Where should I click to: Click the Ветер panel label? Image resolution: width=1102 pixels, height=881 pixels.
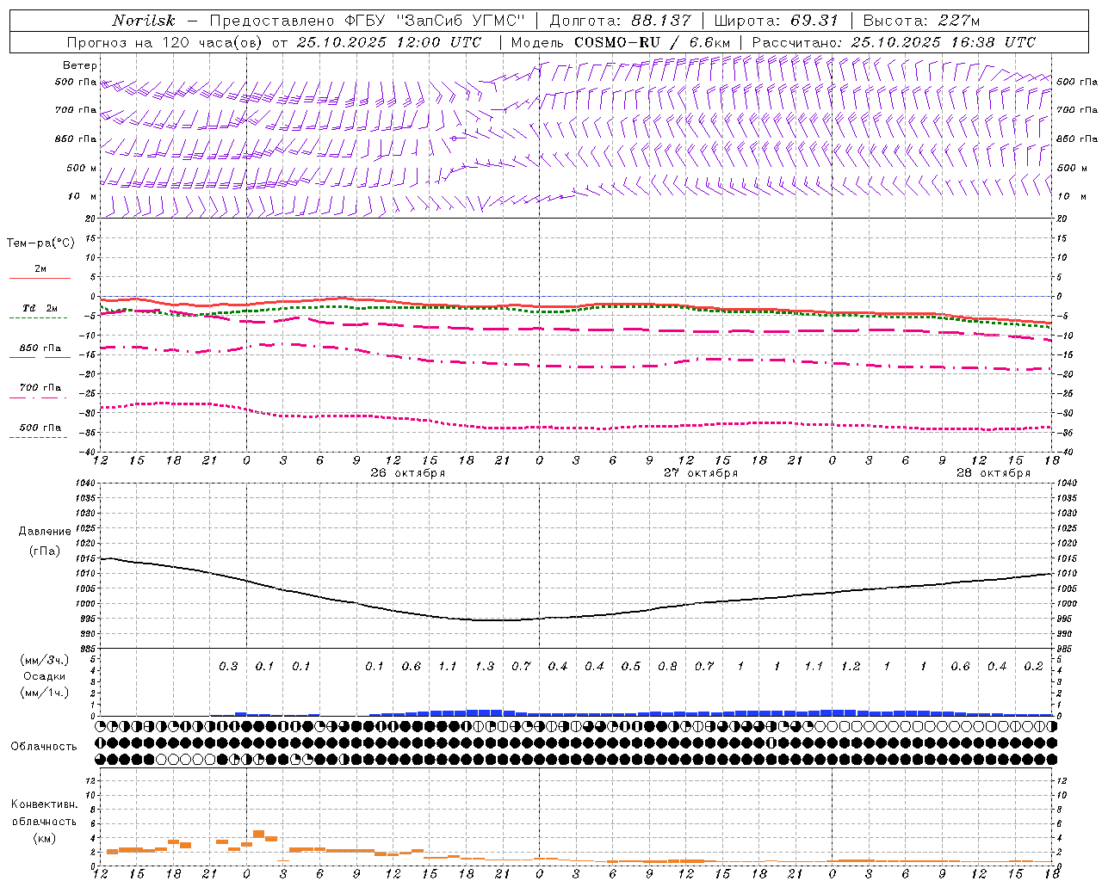point(80,65)
